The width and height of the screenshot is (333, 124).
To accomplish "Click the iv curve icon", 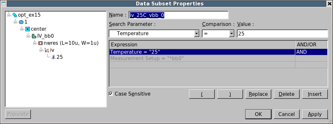I will click(47, 50).
